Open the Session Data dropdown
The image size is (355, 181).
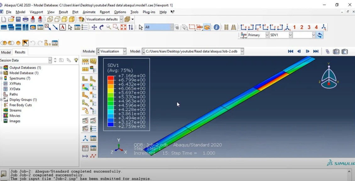tap(50, 60)
